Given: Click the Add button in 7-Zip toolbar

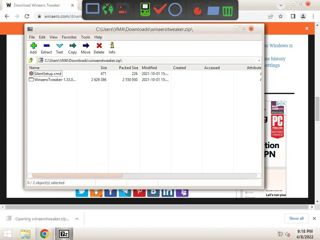Looking at the screenshot, I should coord(33,48).
